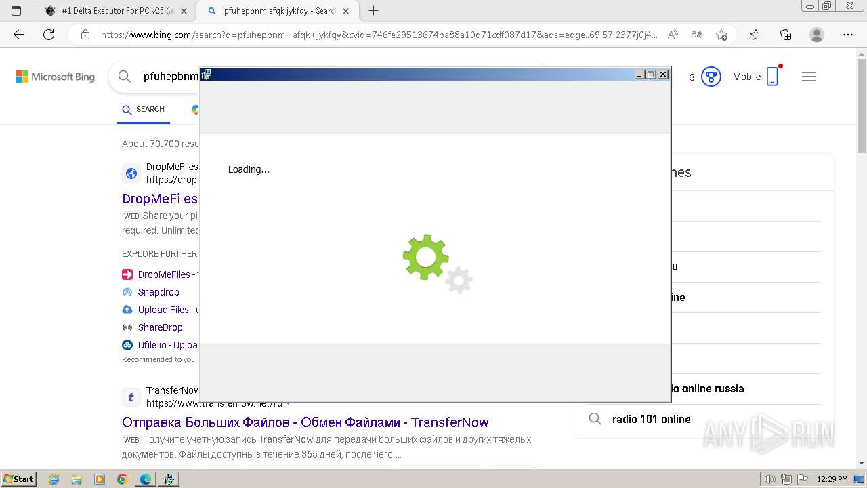Open the Bing Mobile phone icon

(x=773, y=77)
